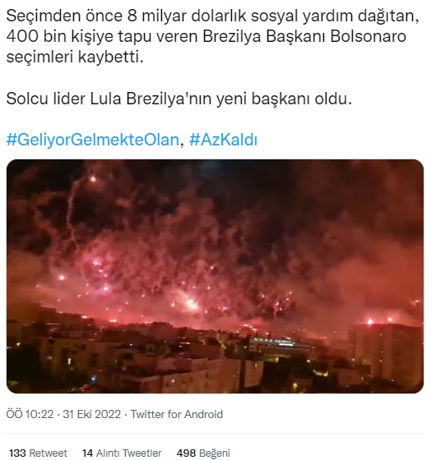431x460 pixels.
Task: Click the ÖÖ 10:22 timestamp
Action: click(x=30, y=415)
